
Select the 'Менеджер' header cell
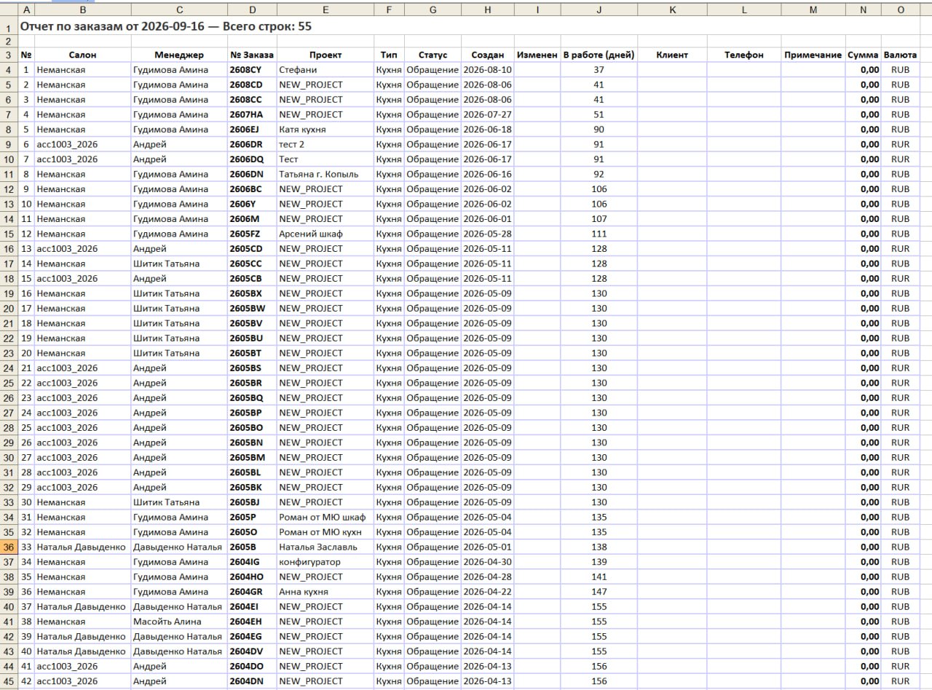[x=179, y=55]
